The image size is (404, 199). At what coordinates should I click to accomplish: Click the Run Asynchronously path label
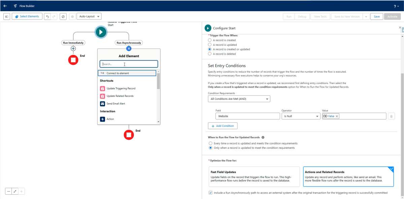pos(129,43)
